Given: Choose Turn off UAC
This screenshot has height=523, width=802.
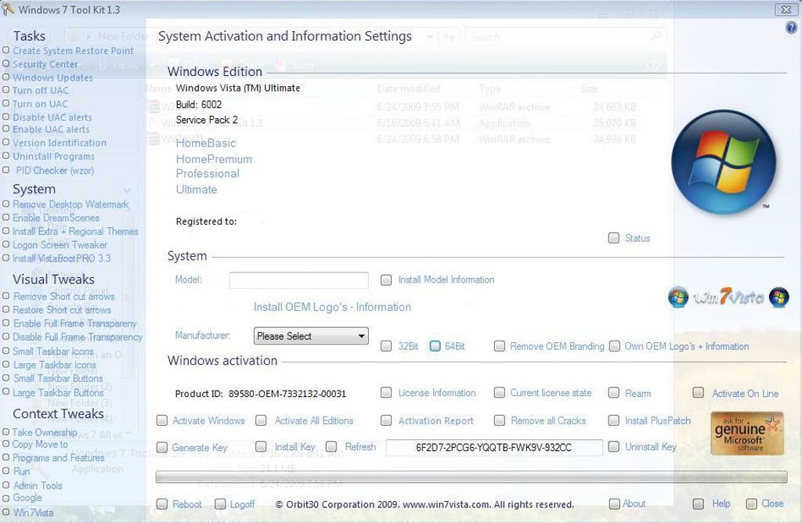Looking at the screenshot, I should pyautogui.click(x=6, y=90).
